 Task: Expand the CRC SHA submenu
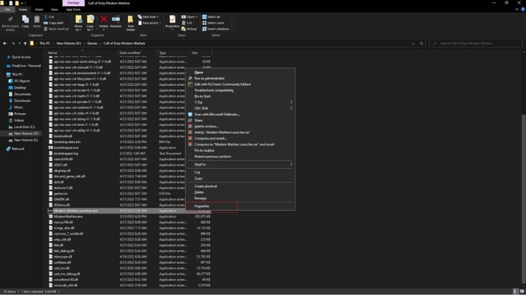pos(240,109)
